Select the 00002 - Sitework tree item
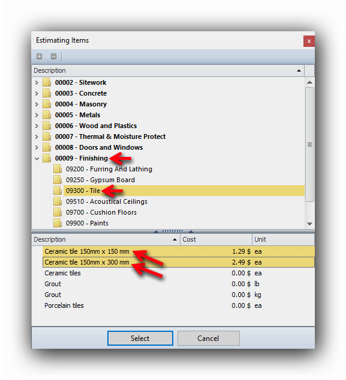 coord(80,82)
